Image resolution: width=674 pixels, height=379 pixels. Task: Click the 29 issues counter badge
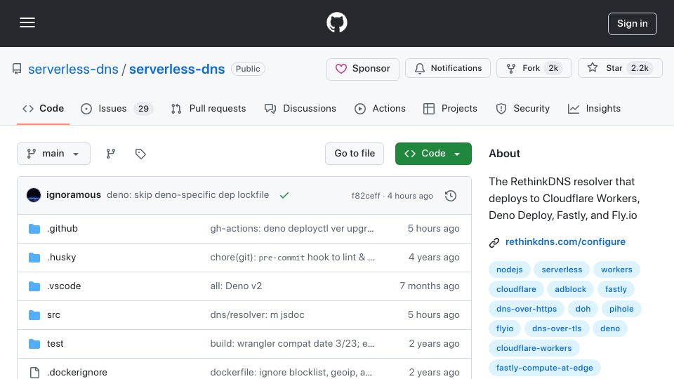point(143,109)
